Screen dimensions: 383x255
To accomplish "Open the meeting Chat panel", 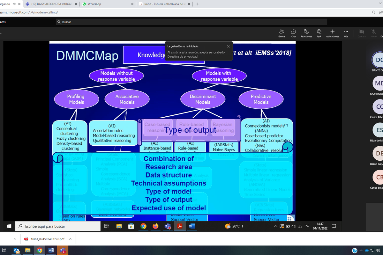I will [x=293, y=33].
